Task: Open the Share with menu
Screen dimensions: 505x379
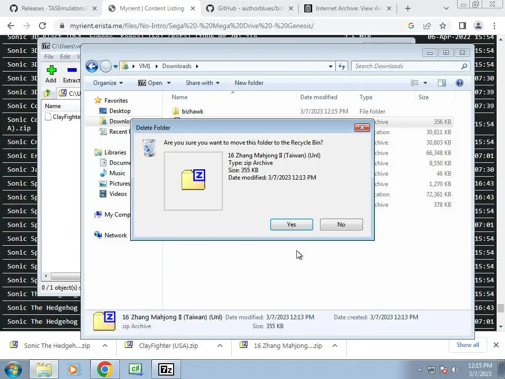Action: 203,83
